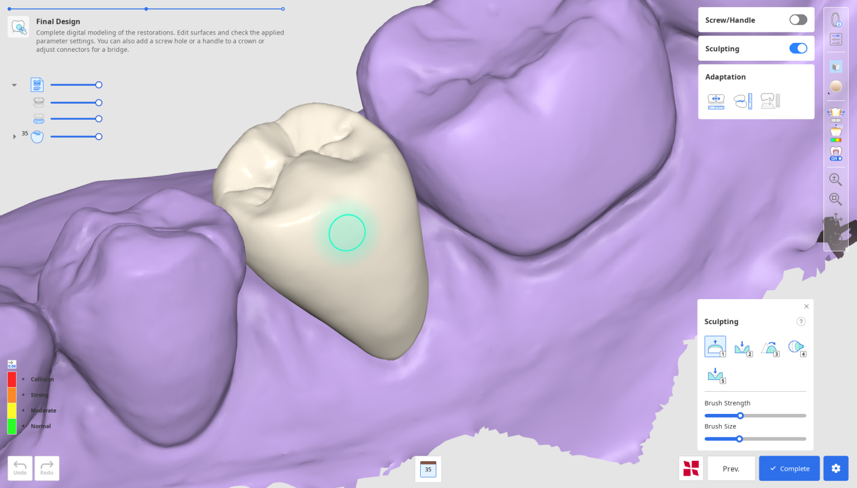Turn off the Sculpting toggle
The image size is (857, 488).
(798, 48)
